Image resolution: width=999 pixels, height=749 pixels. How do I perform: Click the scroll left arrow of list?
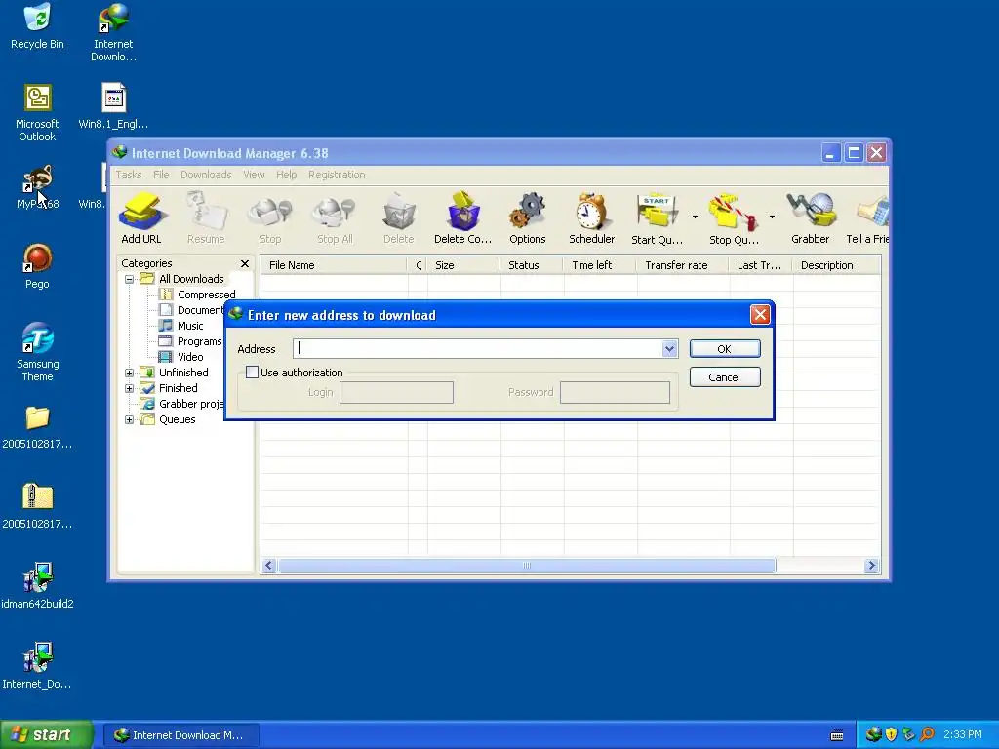point(269,566)
